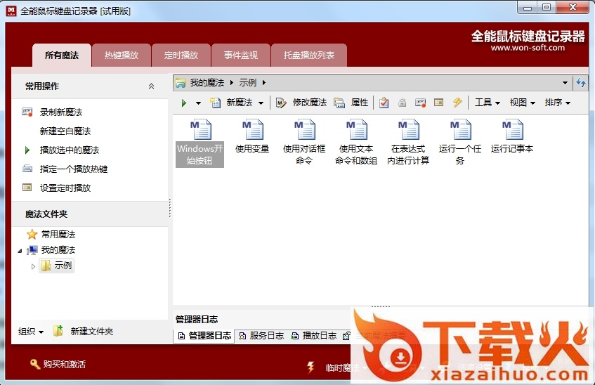Screen dimensions: 595x385
Task: Switch to the 托盘播放列表 tab
Action: coord(309,56)
